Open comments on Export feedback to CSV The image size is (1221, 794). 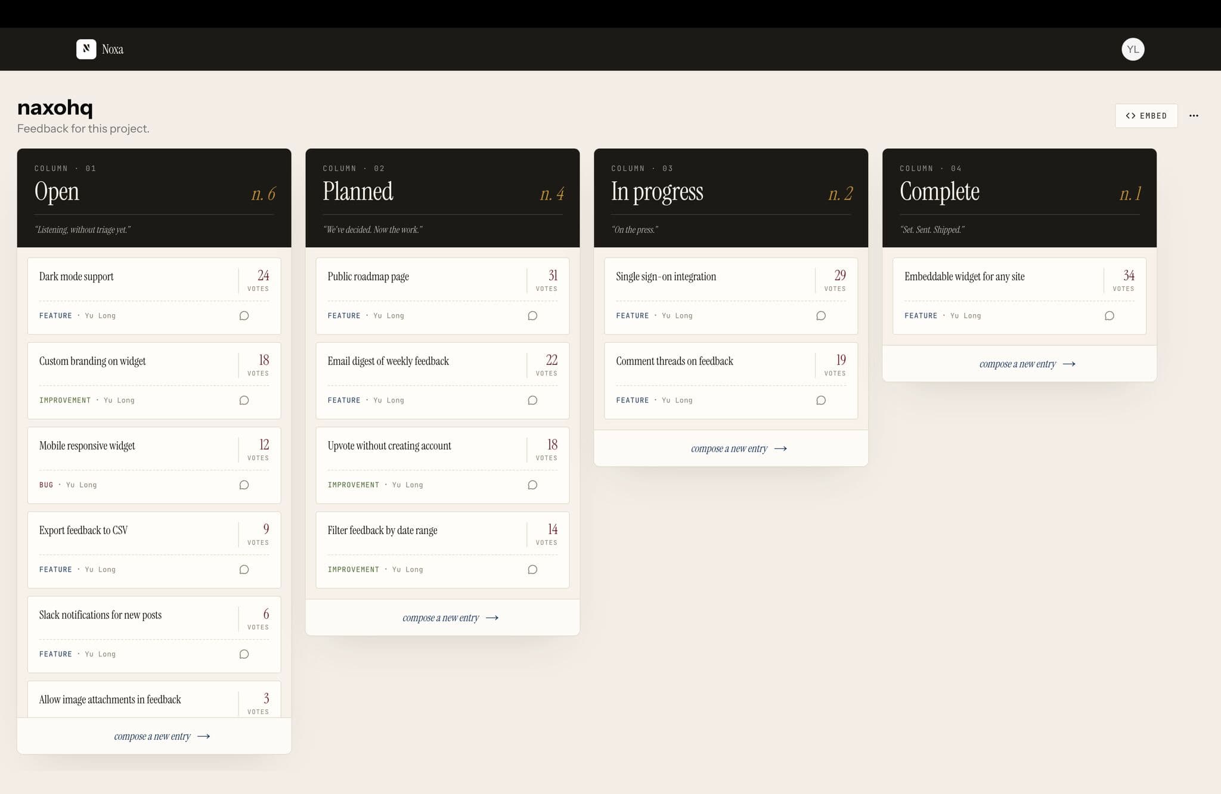pos(244,569)
